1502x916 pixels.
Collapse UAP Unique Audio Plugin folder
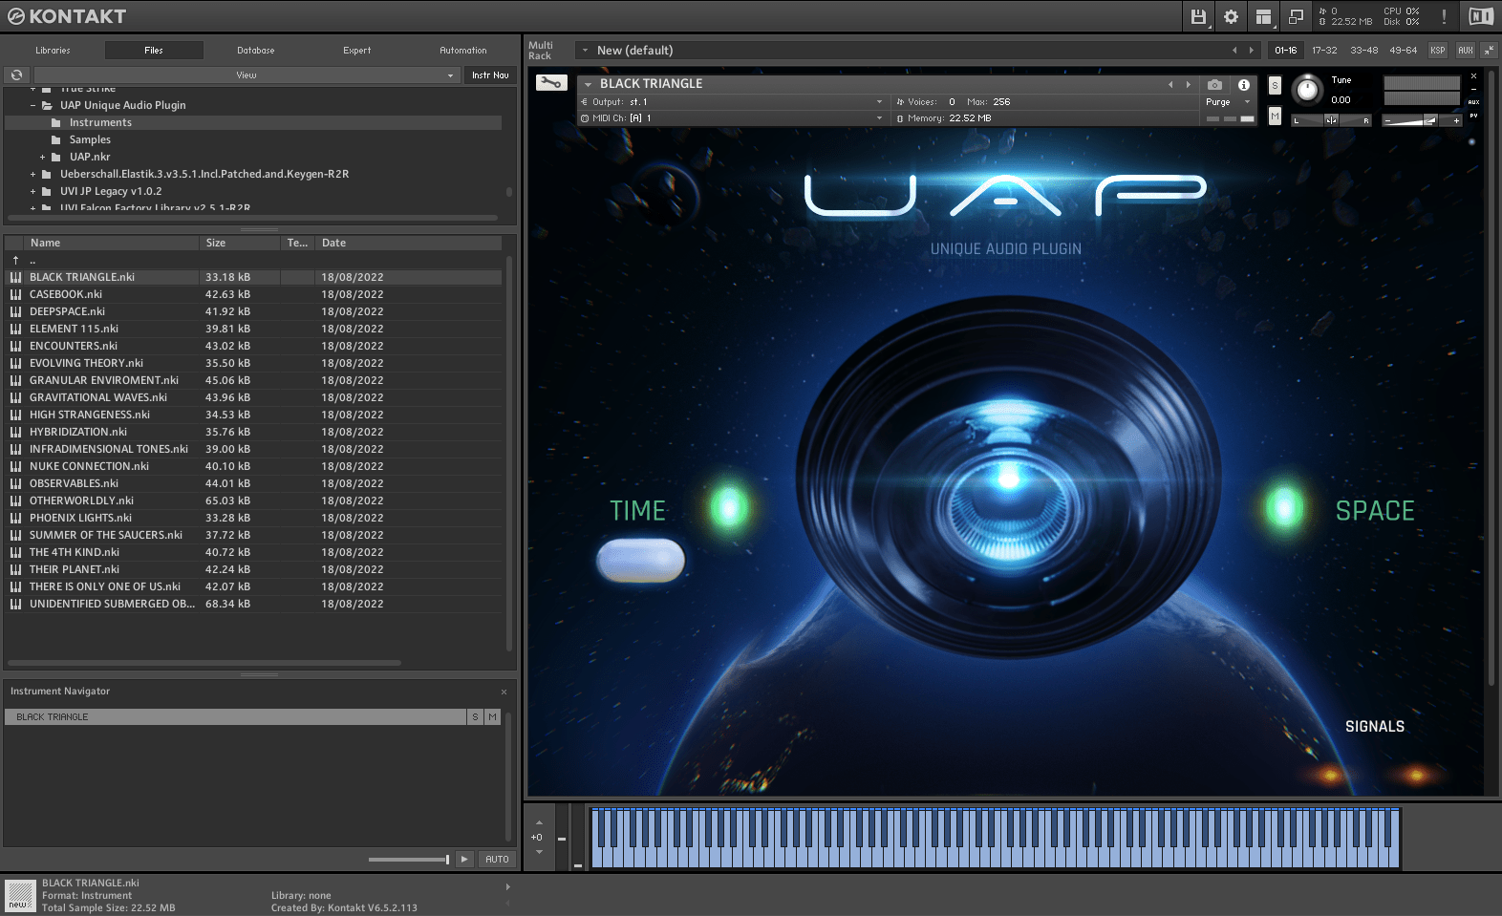pyautogui.click(x=32, y=105)
